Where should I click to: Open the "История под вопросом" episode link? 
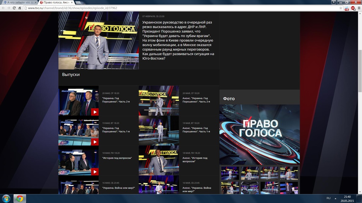117,158
